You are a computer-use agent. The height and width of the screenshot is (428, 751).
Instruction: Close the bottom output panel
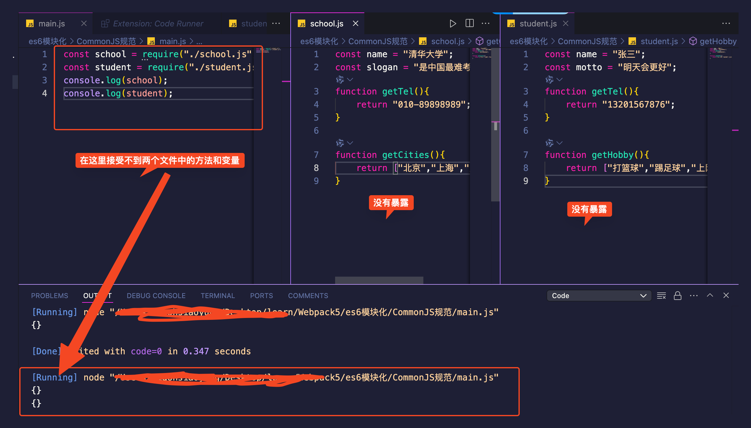pos(726,296)
